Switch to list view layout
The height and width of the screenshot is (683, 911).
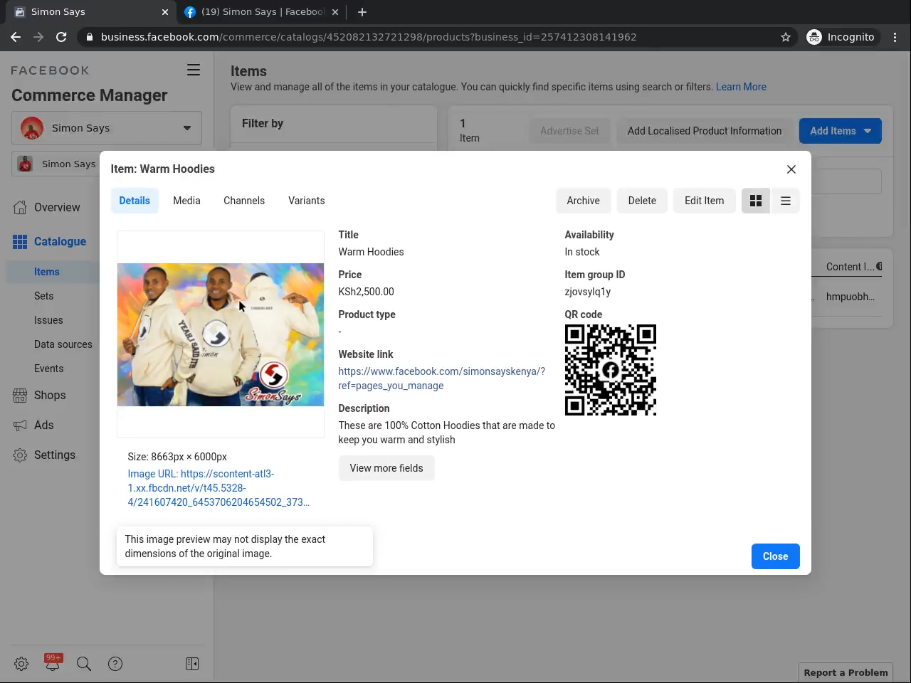pyautogui.click(x=786, y=201)
